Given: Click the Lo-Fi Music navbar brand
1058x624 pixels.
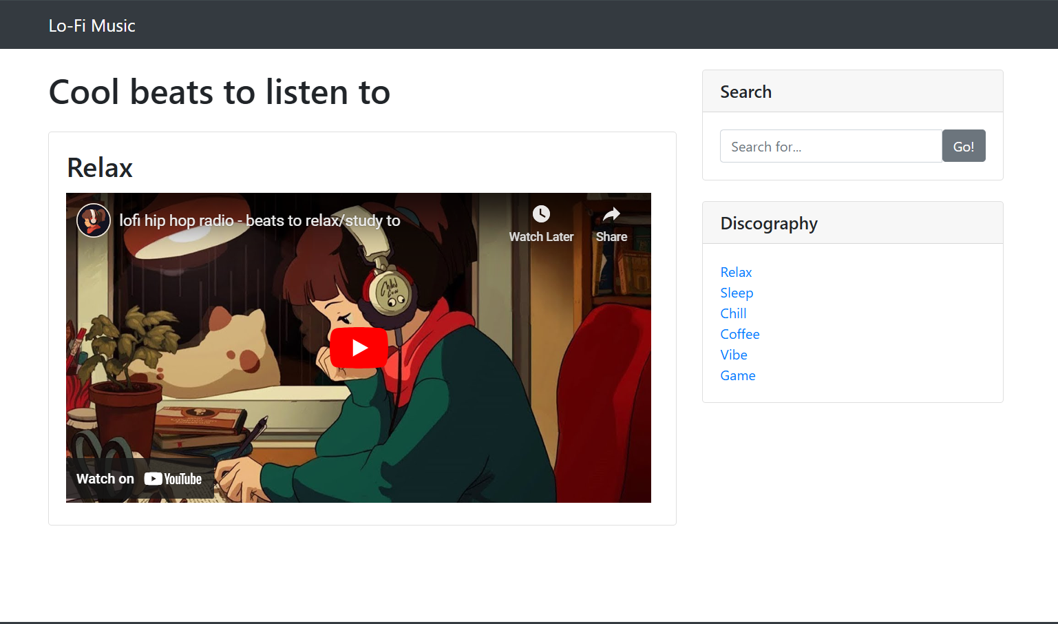Looking at the screenshot, I should [x=92, y=25].
